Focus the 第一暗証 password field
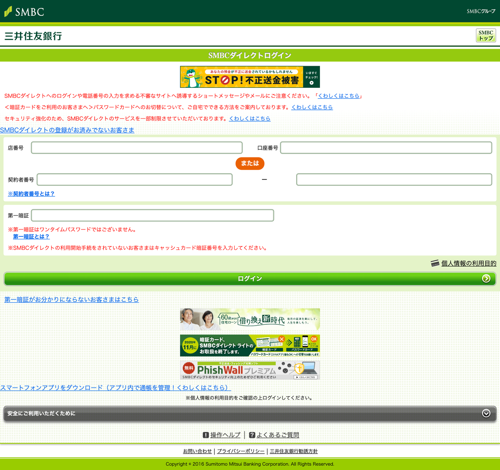500x470 pixels. [152, 215]
